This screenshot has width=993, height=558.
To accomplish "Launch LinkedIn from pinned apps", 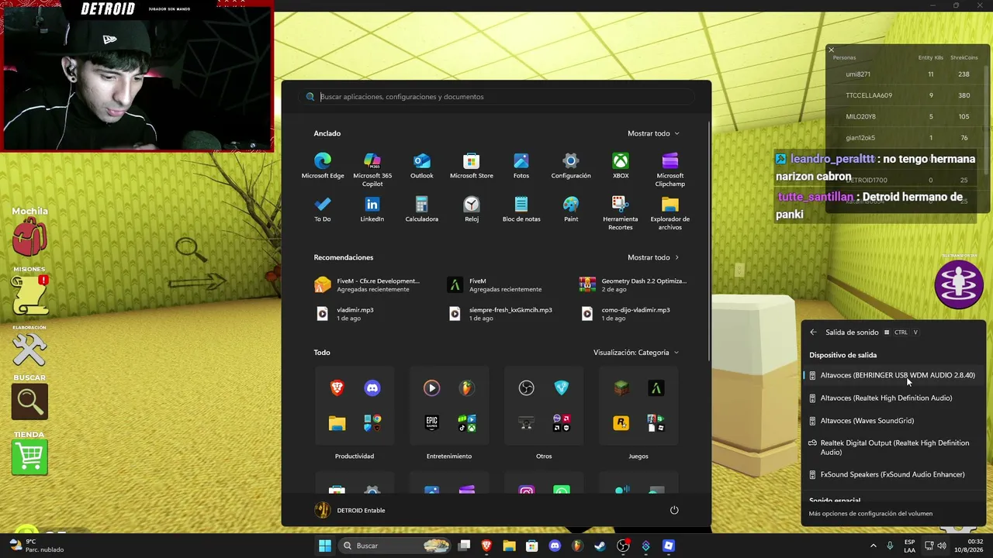I will [x=372, y=209].
